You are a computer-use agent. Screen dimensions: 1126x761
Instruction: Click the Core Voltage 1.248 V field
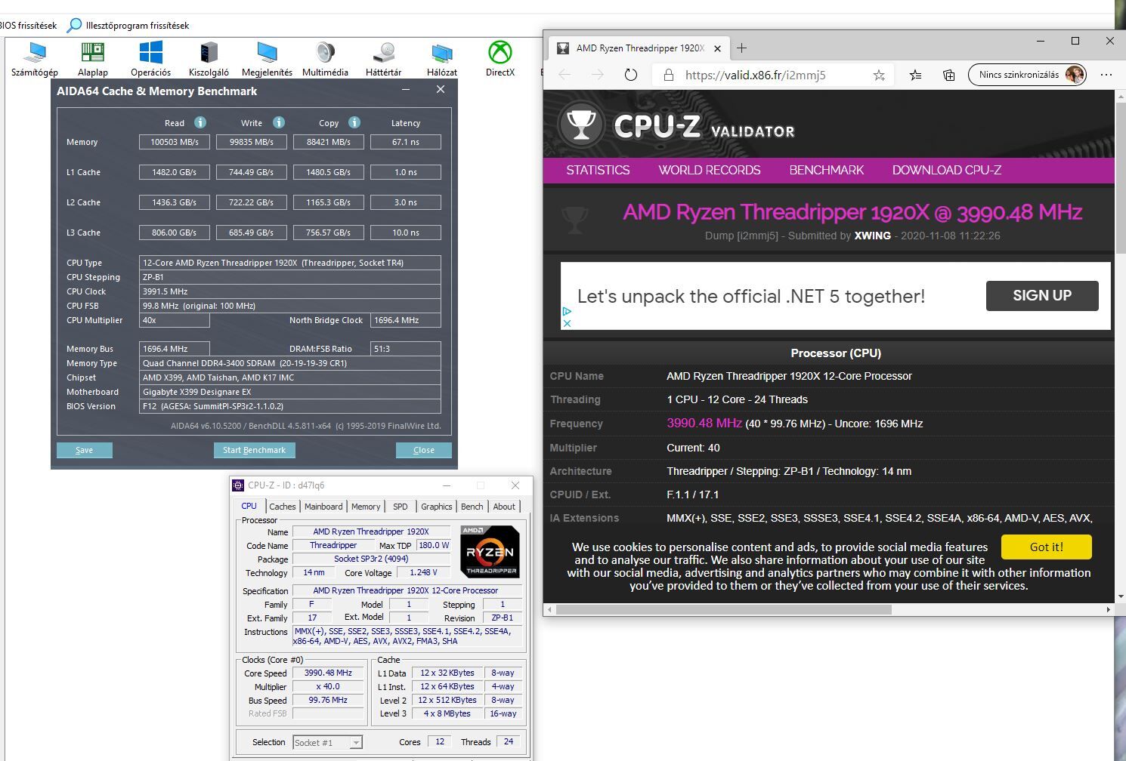pos(424,572)
